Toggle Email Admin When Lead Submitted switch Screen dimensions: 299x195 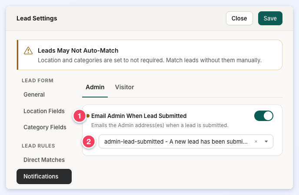tap(263, 116)
